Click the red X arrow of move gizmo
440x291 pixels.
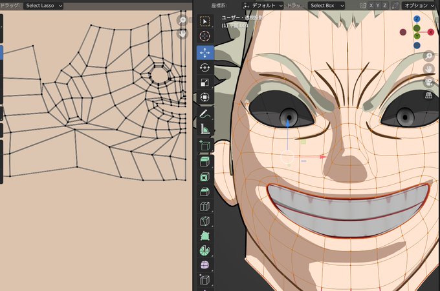pos(322,157)
